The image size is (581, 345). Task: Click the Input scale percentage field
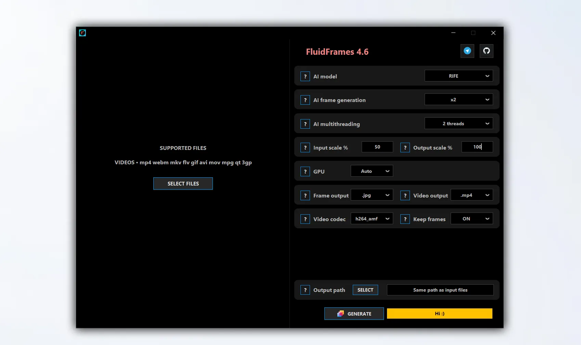(x=377, y=147)
